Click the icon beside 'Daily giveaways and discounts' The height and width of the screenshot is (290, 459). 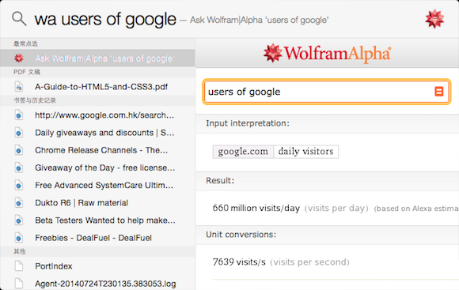pyautogui.click(x=19, y=133)
